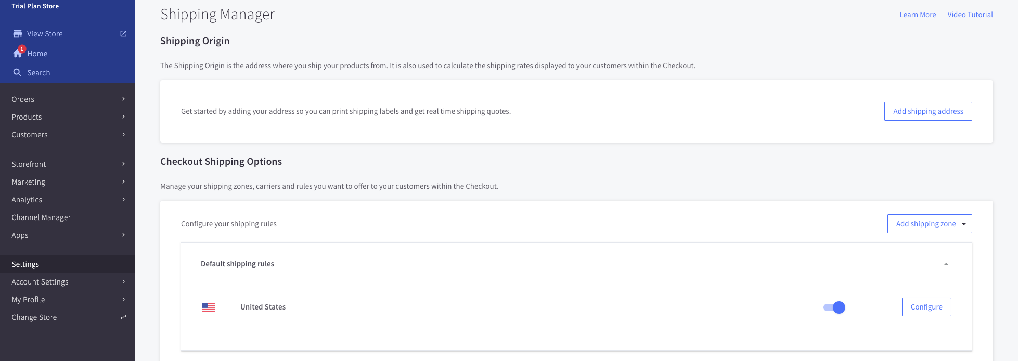This screenshot has height=361, width=1018.
Task: Go to Home in the sidebar
Action: point(37,54)
